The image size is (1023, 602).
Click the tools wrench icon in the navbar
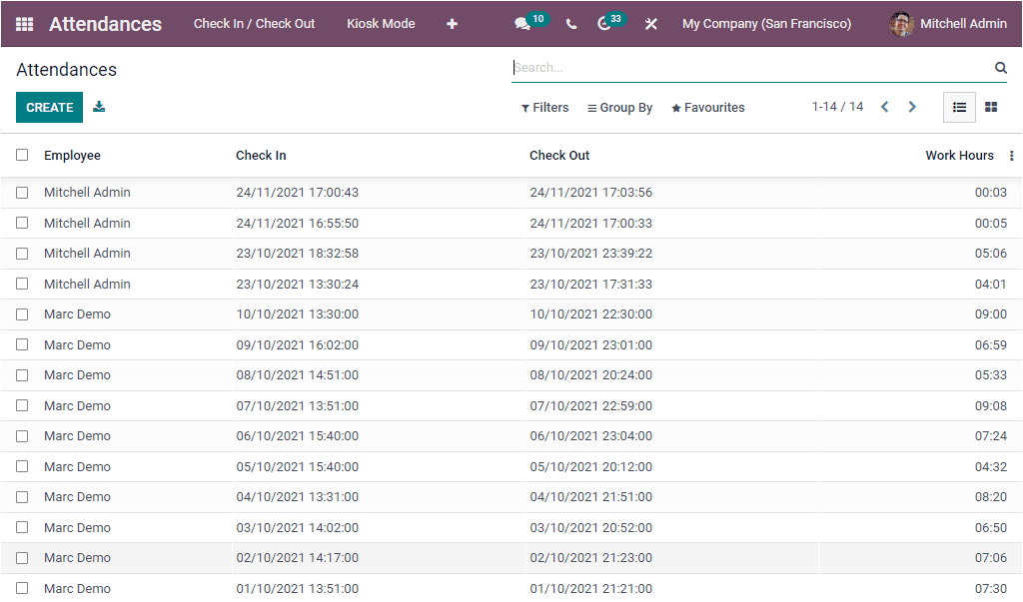tap(650, 24)
